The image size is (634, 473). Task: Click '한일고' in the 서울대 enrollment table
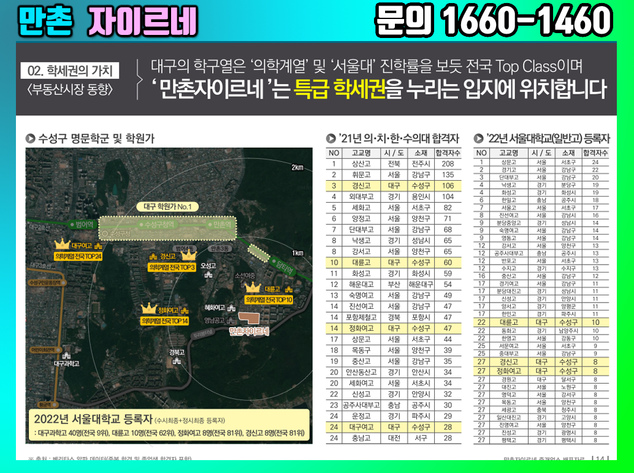tap(508, 200)
